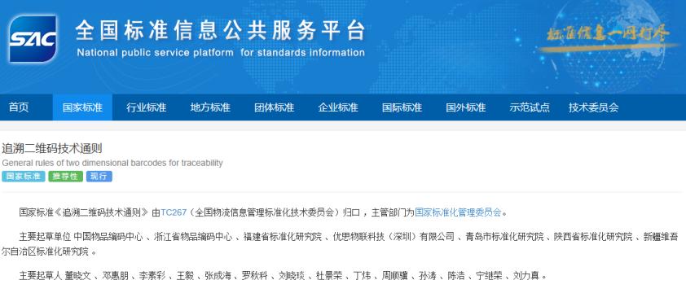Screen dimensions: 686x302
Task: Click 陕西省标准化研究院 text
Action: pos(594,238)
